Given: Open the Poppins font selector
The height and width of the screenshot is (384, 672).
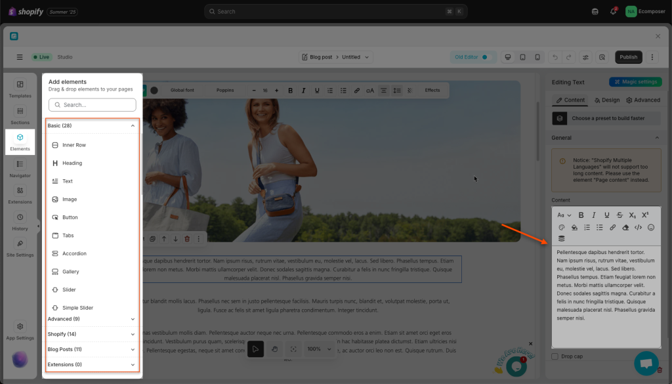Looking at the screenshot, I should pyautogui.click(x=225, y=91).
